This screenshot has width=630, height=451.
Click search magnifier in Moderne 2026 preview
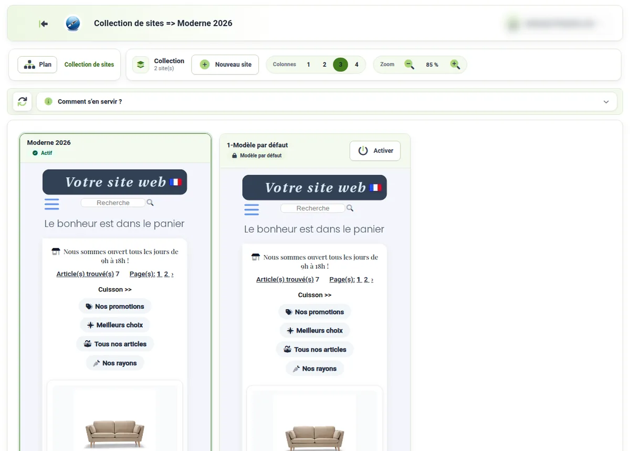click(x=150, y=203)
